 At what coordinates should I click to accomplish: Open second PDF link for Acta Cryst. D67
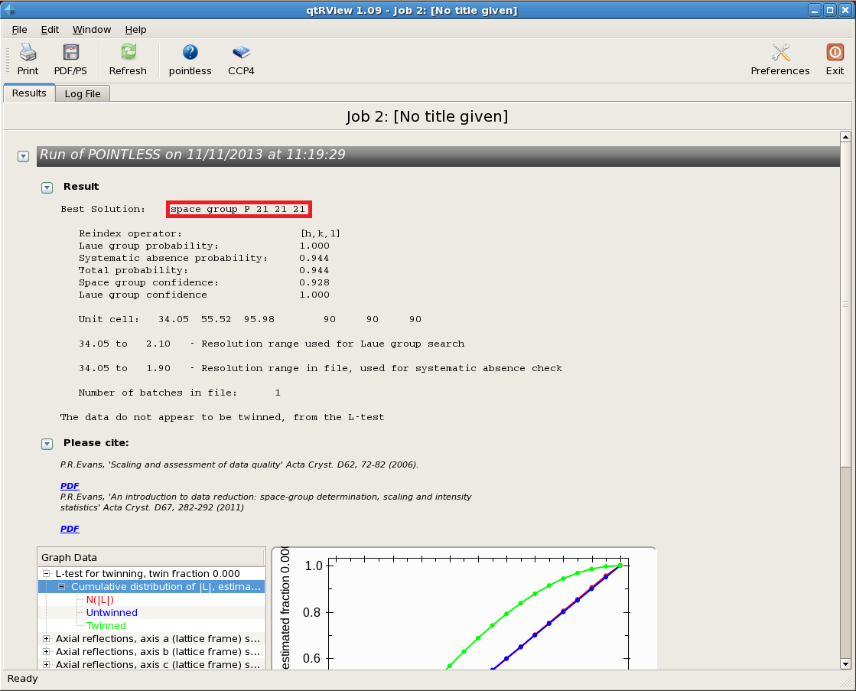coord(70,529)
